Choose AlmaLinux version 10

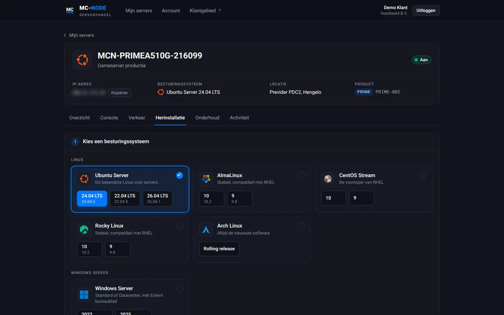(212, 199)
